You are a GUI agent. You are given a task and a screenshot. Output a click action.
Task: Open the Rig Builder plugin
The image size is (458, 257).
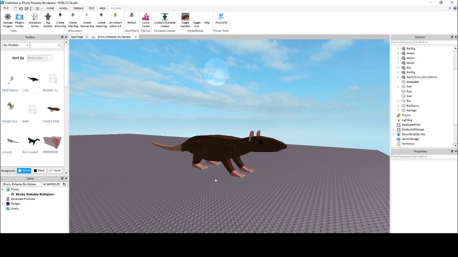48,20
